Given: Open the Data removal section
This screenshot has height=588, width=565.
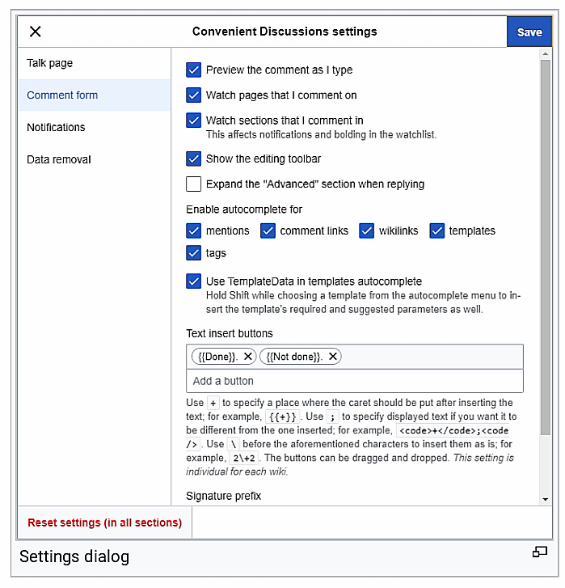Looking at the screenshot, I should 59,159.
